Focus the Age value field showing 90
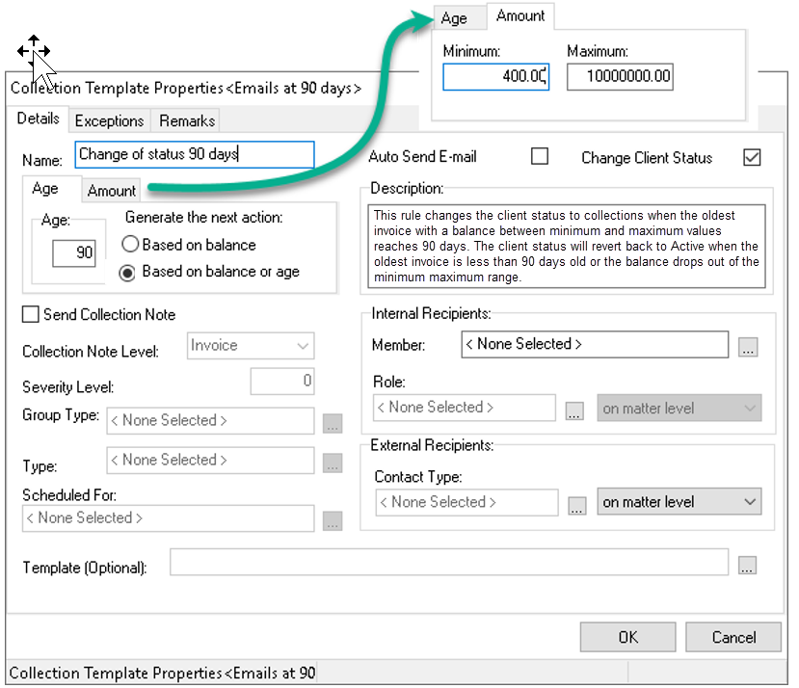Viewport: 799px width, 688px height. 74,253
